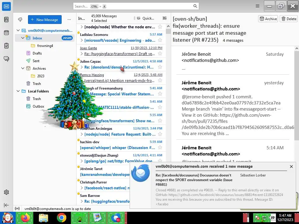Image resolution: width=299 pixels, height=224 pixels.
Task: Open the Settings gear icon
Action: [x=6, y=192]
